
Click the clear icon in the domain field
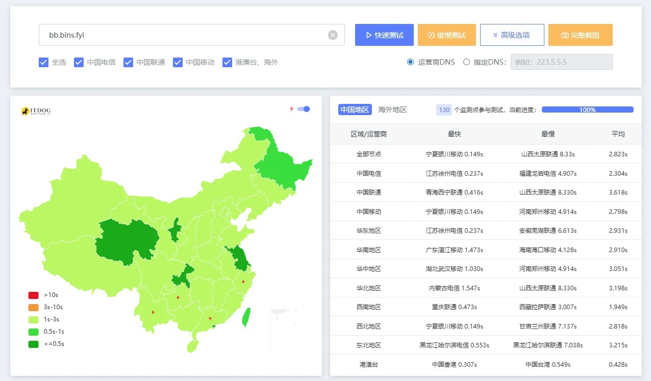click(333, 35)
